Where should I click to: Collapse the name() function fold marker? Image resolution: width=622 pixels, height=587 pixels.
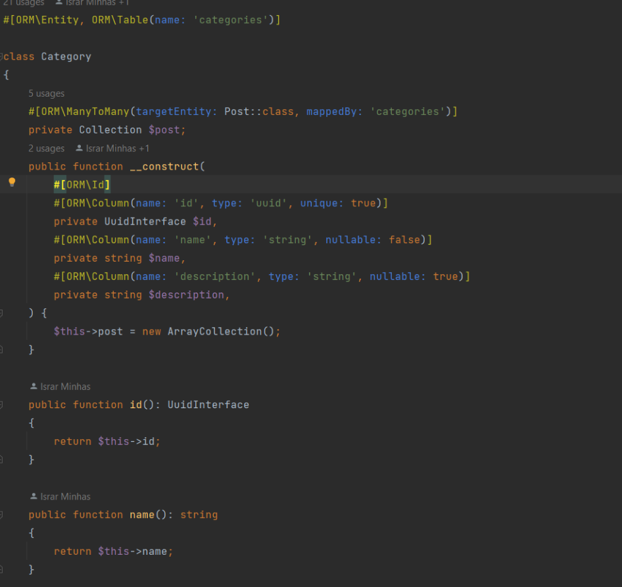point(1,515)
